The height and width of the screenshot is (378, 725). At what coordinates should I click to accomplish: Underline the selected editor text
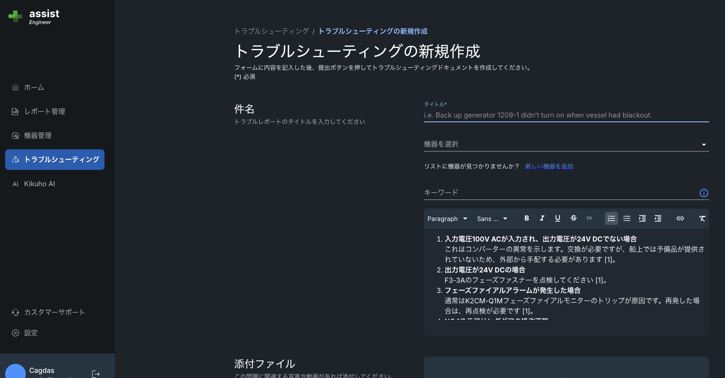[x=558, y=218]
